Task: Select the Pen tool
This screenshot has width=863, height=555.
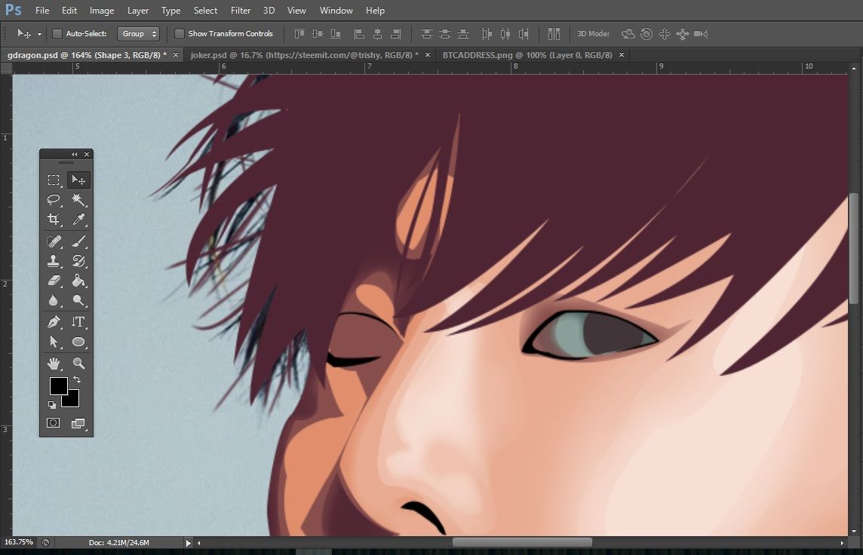Action: [54, 322]
